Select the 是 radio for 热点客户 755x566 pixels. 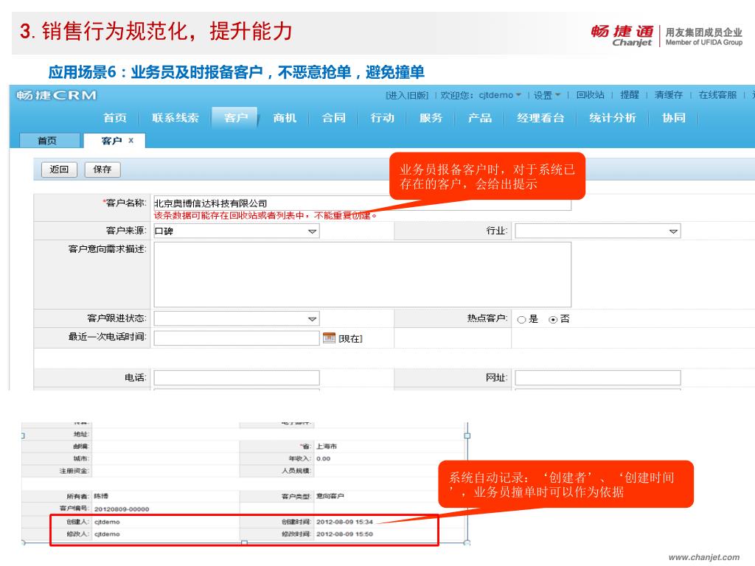tap(521, 320)
